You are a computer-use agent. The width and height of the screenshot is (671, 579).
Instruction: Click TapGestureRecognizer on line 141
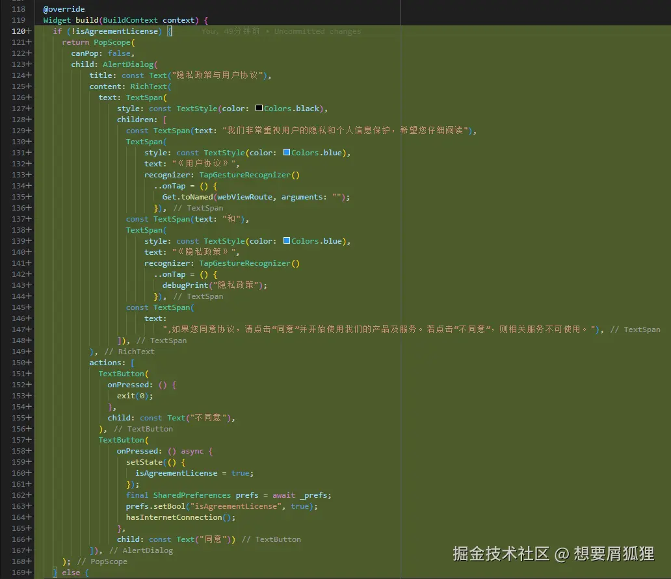tap(244, 263)
